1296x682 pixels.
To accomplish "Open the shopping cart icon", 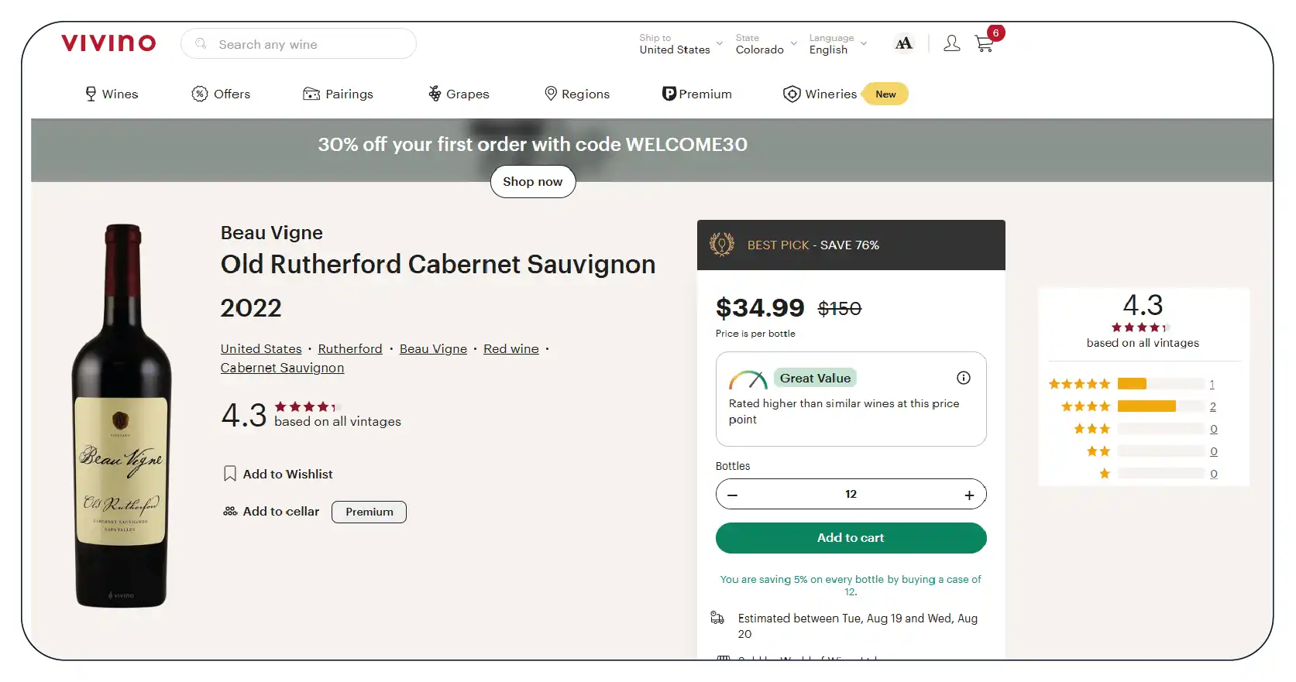I will 984,44.
